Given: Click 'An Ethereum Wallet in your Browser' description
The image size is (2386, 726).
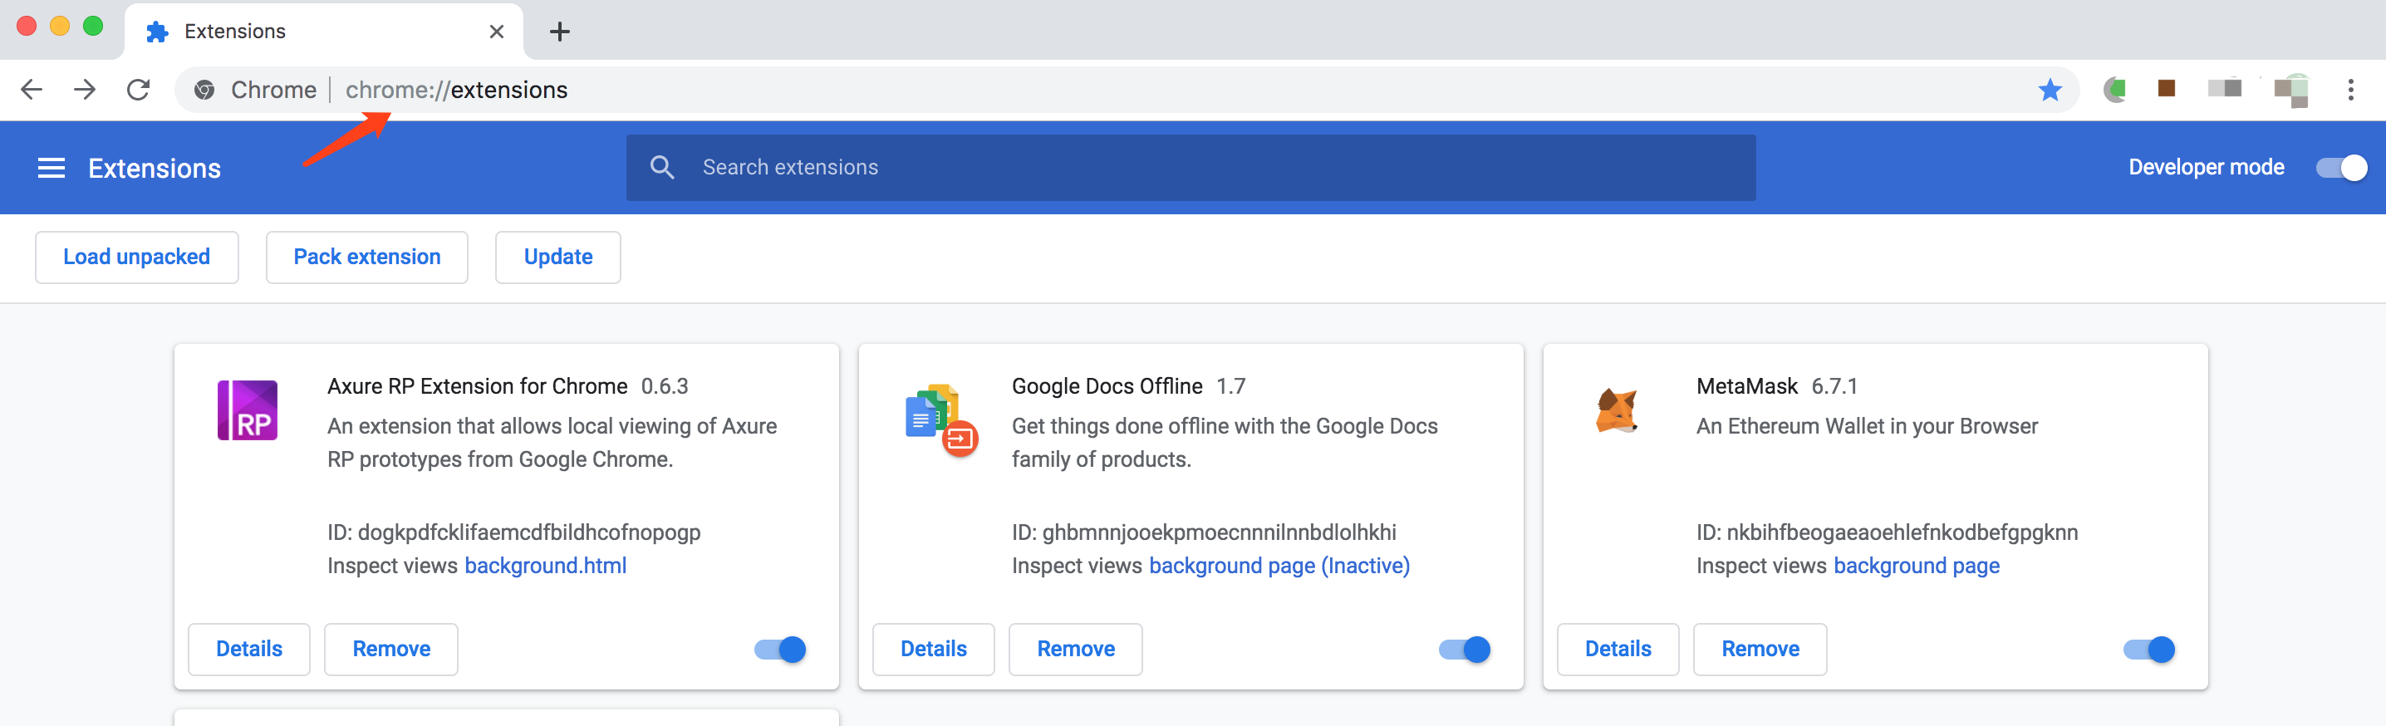Looking at the screenshot, I should 1868,426.
